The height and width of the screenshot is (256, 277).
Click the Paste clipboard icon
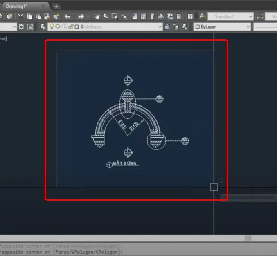tap(38, 17)
